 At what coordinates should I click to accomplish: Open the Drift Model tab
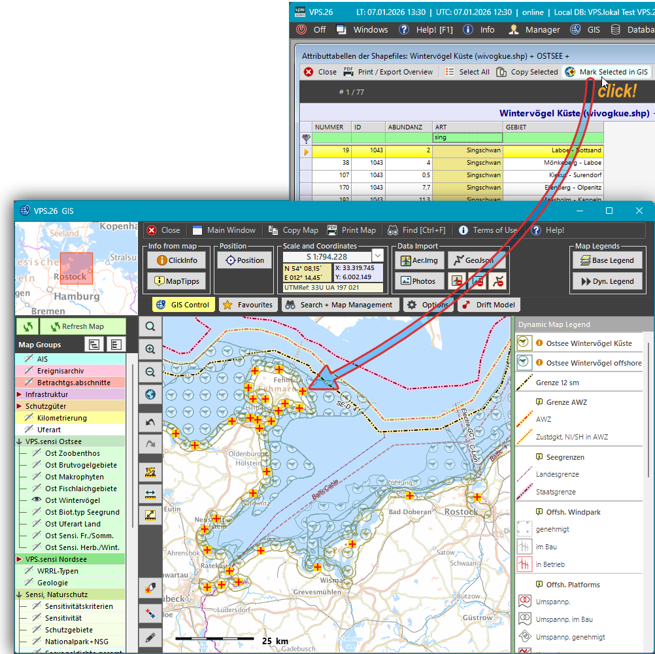point(488,305)
